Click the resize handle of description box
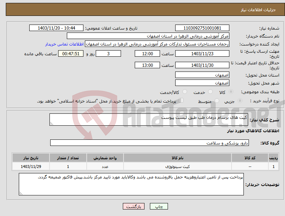The width and height of the screenshot is (285, 216). pyautogui.click(x=52, y=124)
